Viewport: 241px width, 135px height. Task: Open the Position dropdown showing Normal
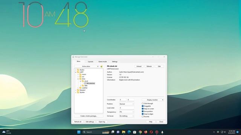[x=127, y=104]
